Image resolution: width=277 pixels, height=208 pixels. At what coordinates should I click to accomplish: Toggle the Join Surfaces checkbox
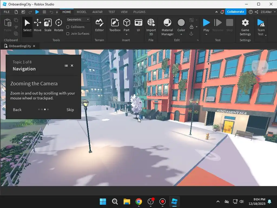click(x=68, y=34)
